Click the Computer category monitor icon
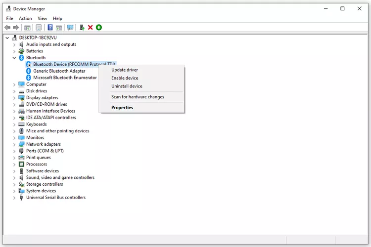 (x=21, y=84)
